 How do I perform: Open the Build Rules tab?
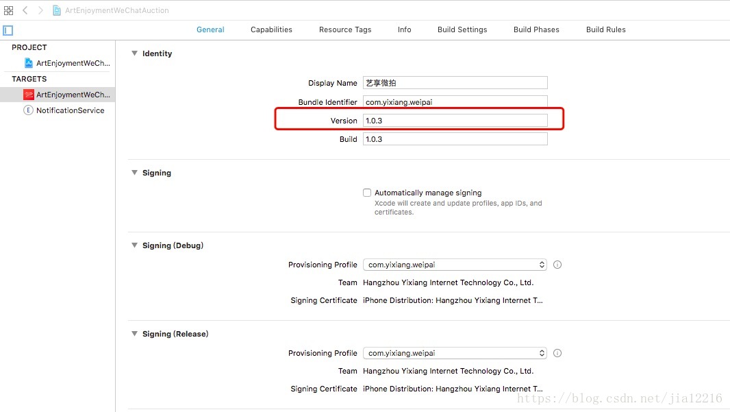(605, 29)
